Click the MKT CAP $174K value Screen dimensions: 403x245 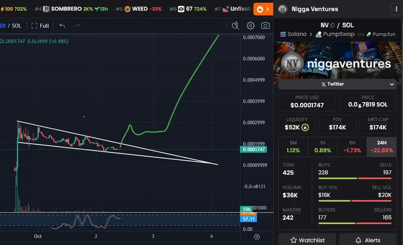pos(378,127)
